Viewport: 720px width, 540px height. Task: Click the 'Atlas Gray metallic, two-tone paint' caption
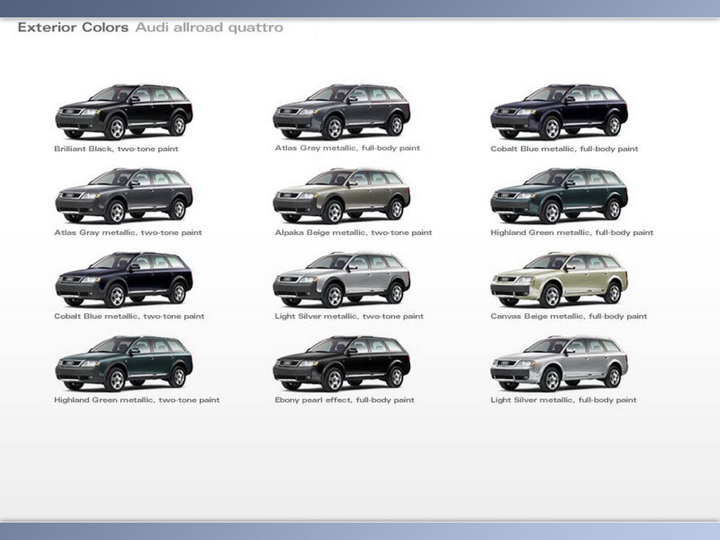[128, 232]
